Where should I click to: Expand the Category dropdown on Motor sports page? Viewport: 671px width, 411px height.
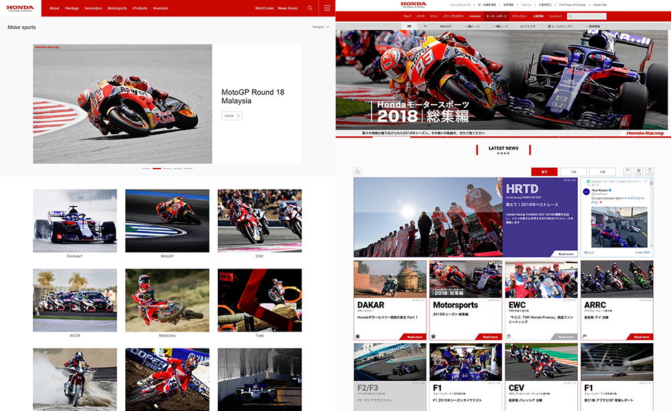(320, 27)
